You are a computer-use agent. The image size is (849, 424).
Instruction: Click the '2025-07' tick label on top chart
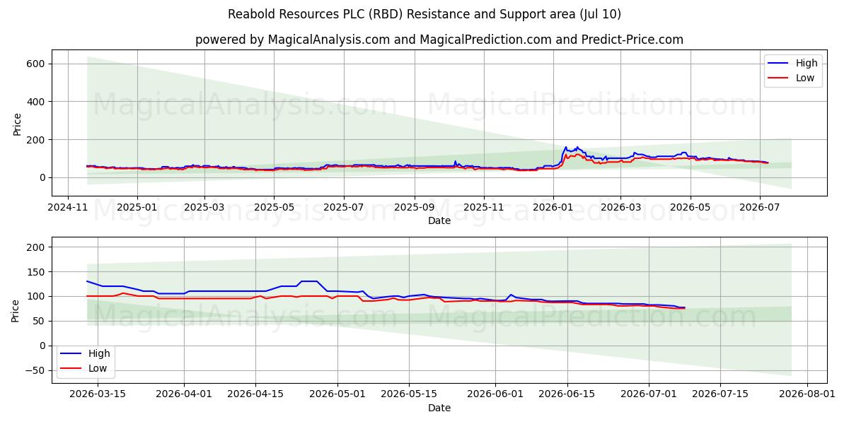click(344, 208)
